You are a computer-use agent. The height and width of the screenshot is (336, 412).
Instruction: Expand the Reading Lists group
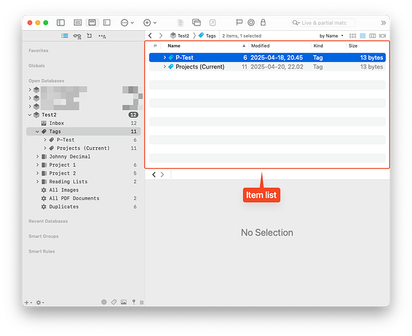pos(38,182)
